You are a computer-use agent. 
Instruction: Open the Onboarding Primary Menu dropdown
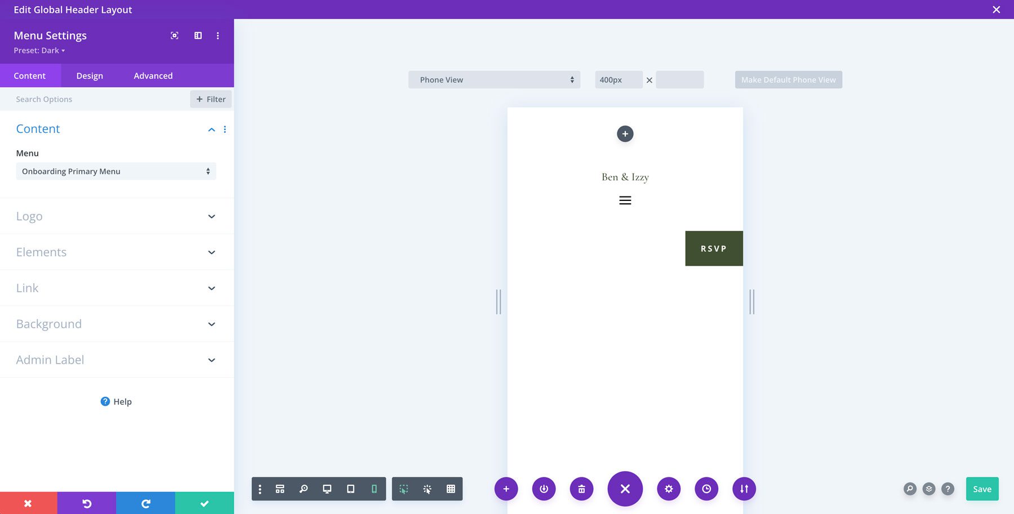click(115, 171)
